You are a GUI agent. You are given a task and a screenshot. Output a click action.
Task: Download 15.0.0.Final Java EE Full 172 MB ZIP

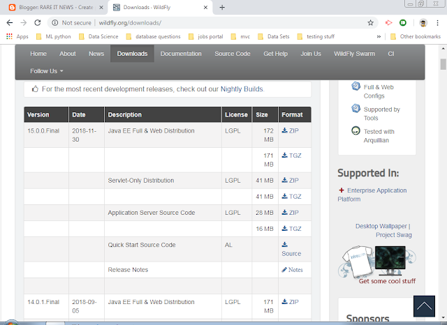click(291, 130)
